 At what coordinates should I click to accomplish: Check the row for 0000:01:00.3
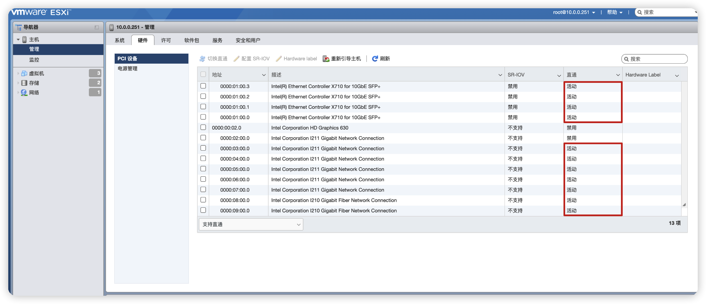(x=203, y=86)
